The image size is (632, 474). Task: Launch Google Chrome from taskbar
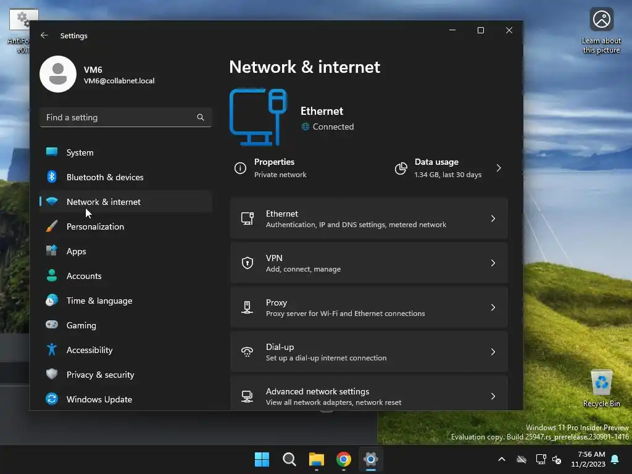pyautogui.click(x=344, y=459)
